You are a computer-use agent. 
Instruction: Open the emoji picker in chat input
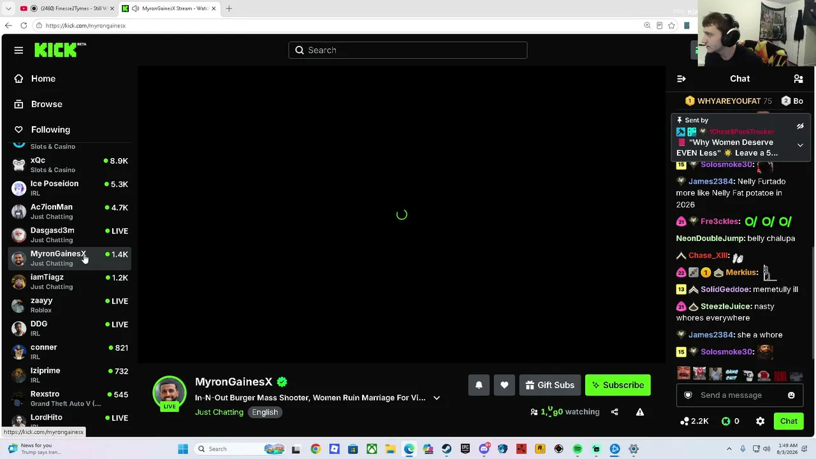click(x=791, y=395)
